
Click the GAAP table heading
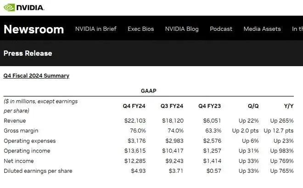point(149,91)
